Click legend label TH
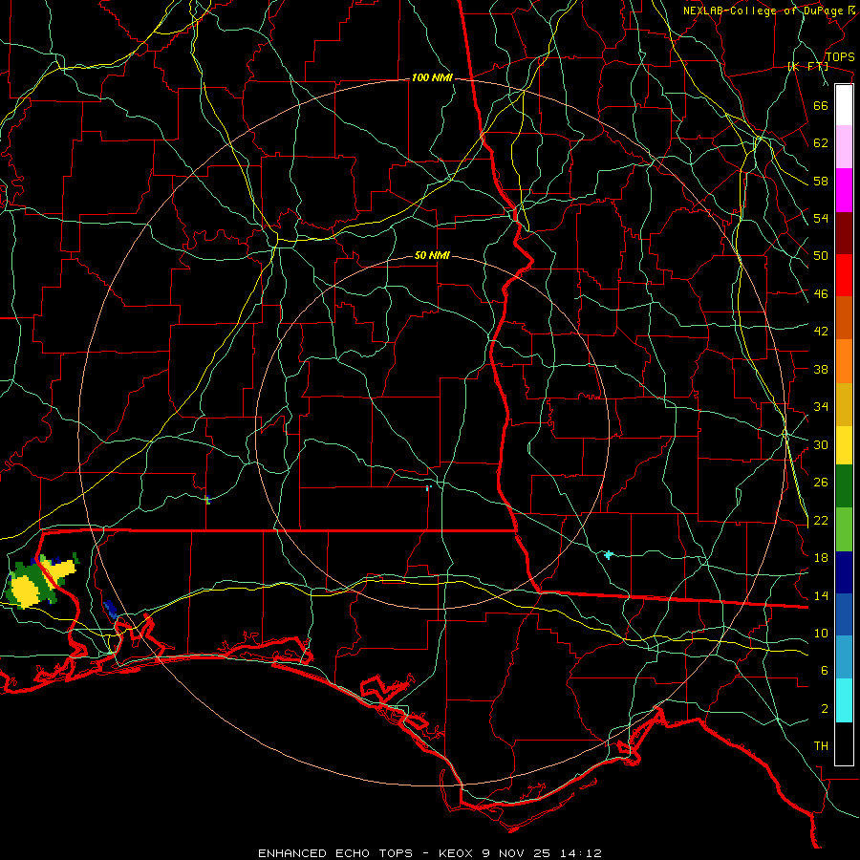 click(821, 746)
